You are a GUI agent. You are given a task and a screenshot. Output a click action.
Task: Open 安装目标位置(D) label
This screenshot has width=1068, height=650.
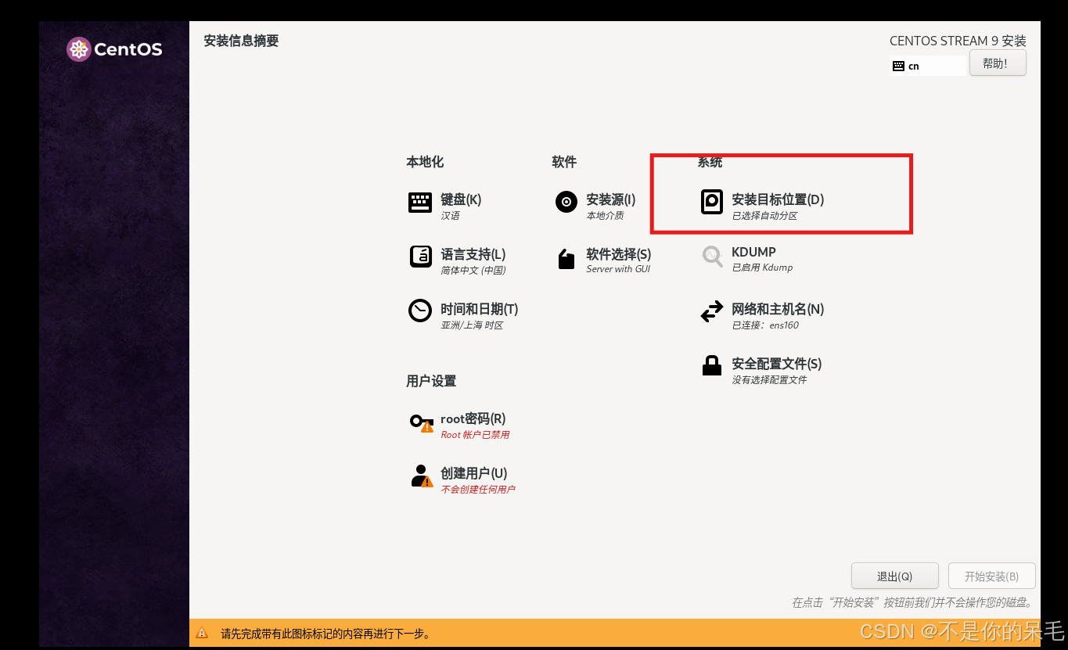[778, 199]
